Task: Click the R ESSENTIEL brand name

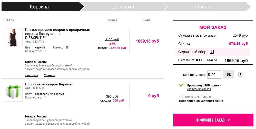Action: [36, 38]
